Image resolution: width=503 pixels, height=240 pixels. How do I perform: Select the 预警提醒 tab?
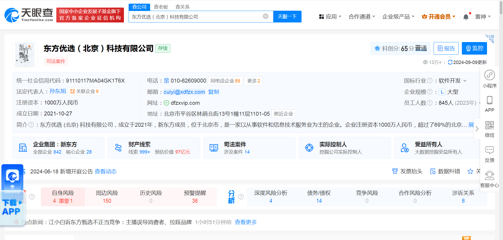point(195,197)
